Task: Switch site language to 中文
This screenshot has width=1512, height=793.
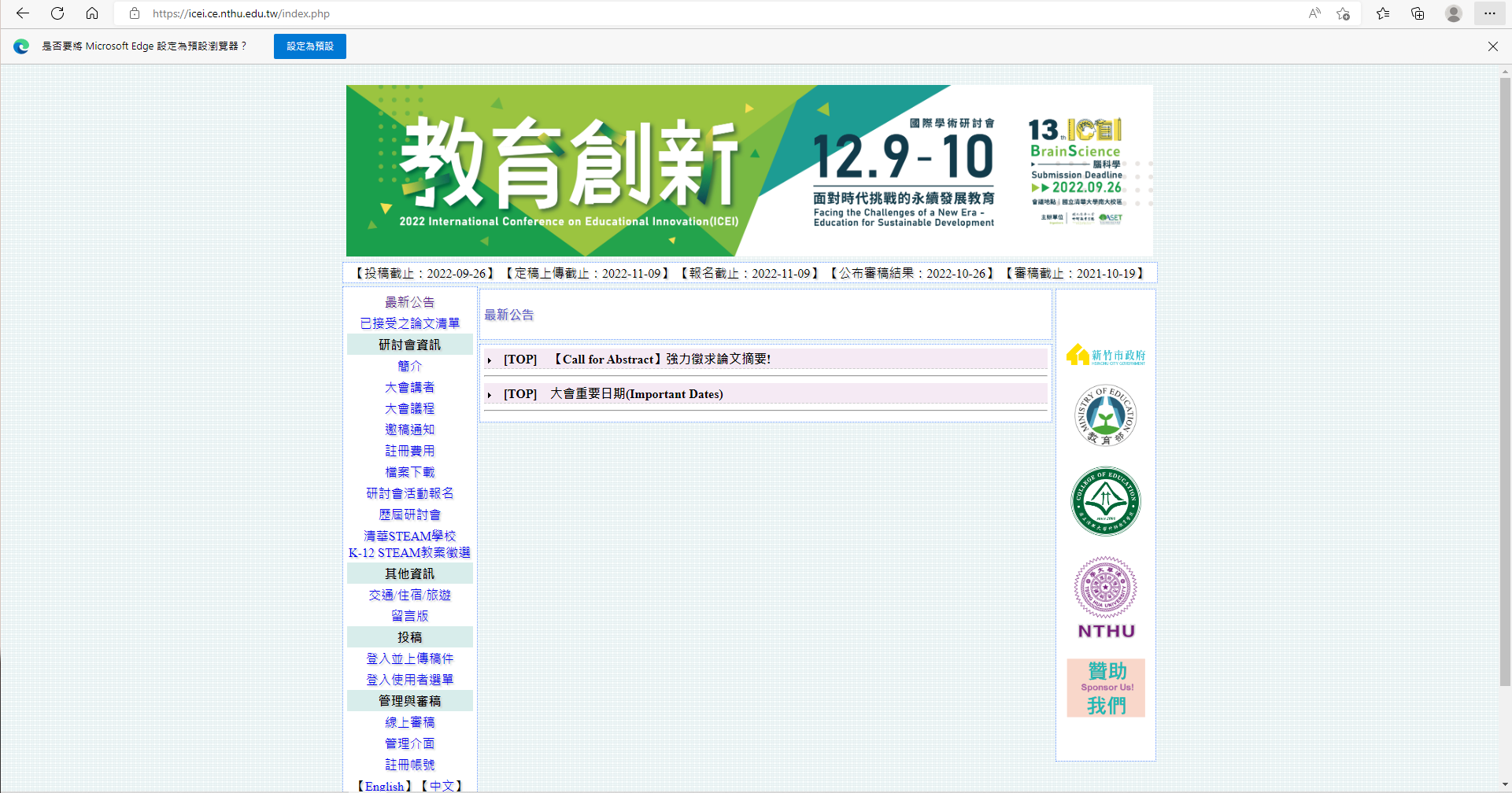Action: click(x=442, y=786)
